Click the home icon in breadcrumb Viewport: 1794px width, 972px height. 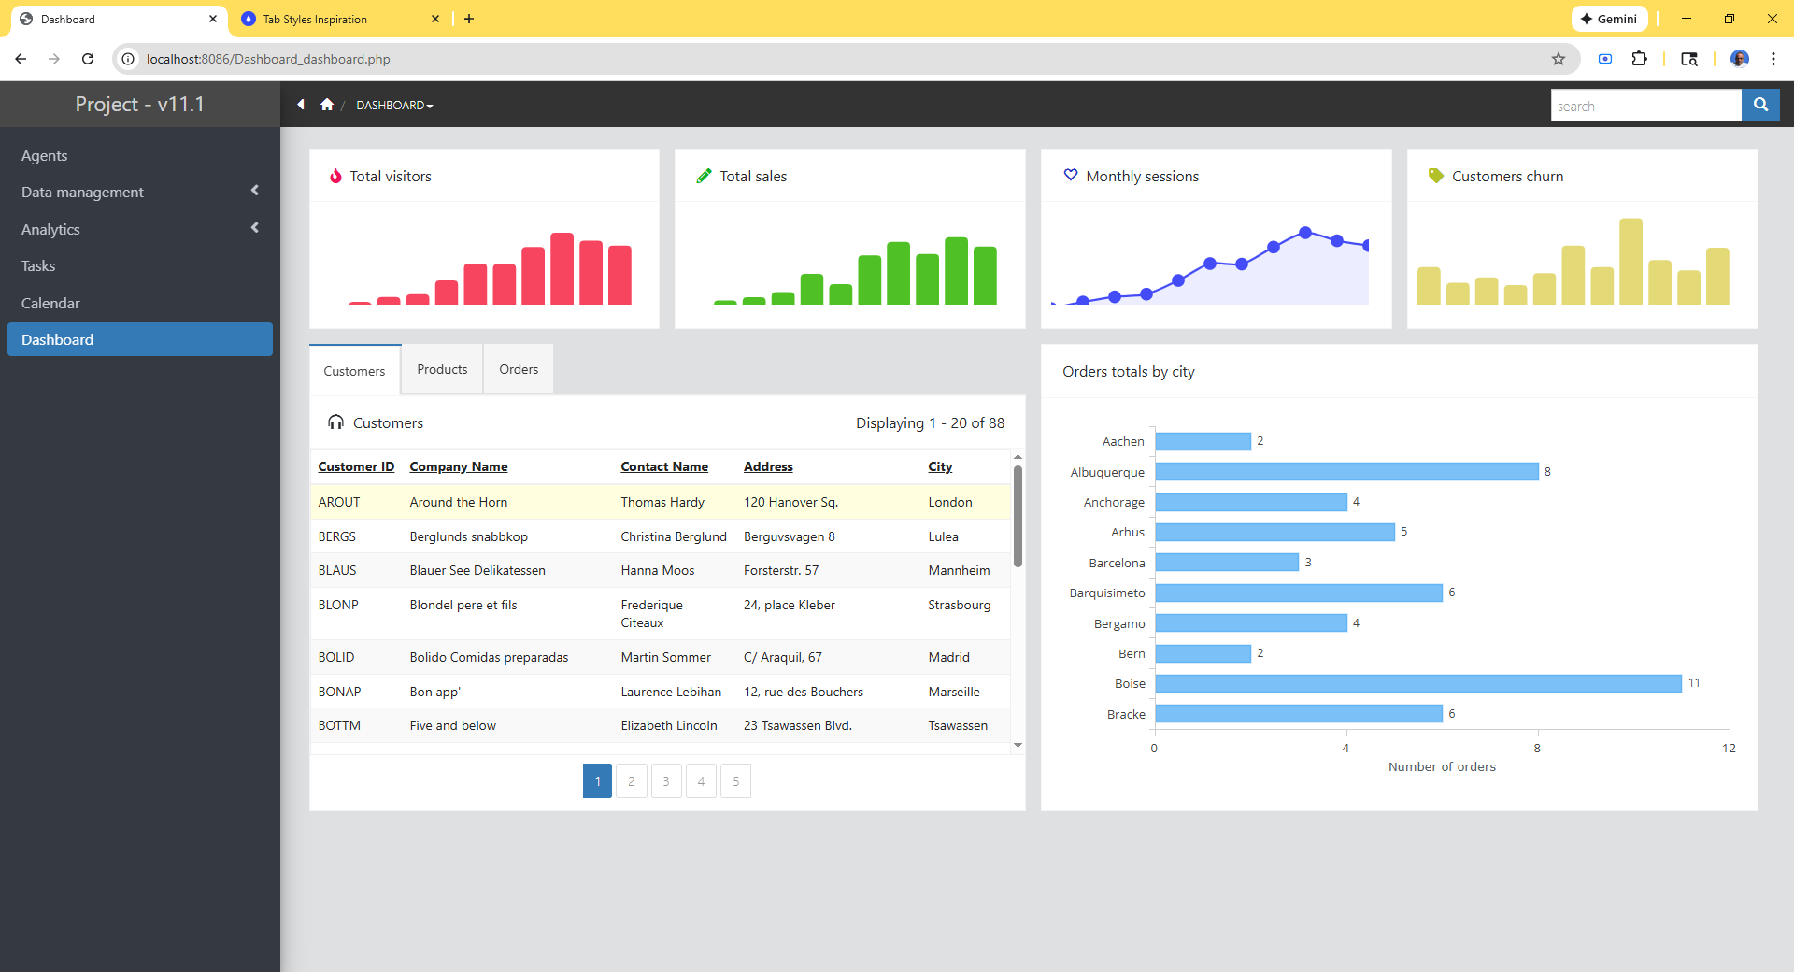coord(327,105)
